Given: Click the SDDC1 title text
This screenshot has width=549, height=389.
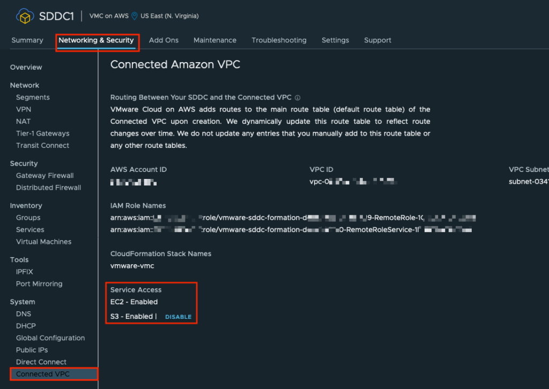Looking at the screenshot, I should coord(56,16).
